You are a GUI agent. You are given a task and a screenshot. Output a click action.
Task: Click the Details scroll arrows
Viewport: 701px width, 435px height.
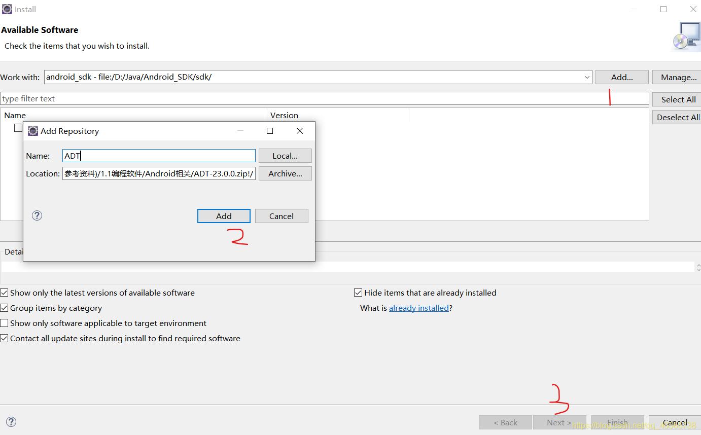(698, 267)
